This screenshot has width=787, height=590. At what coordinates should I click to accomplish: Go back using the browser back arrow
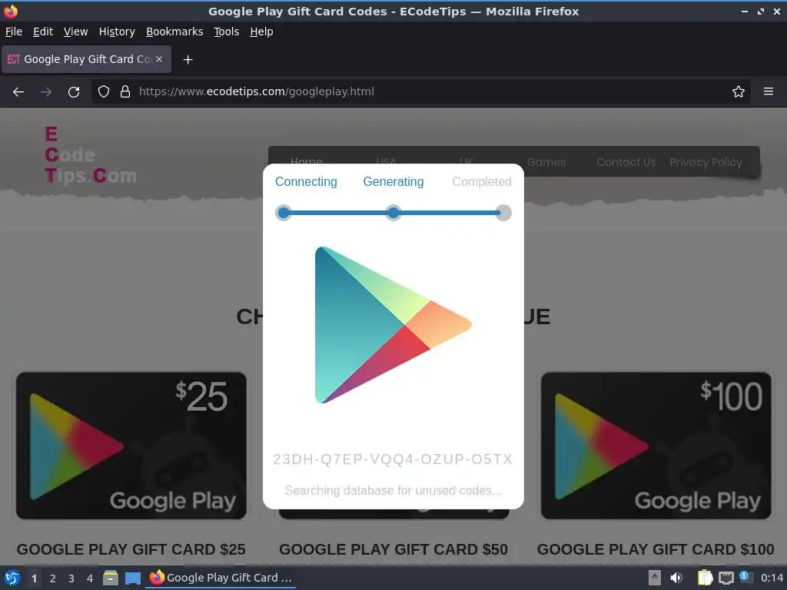click(18, 92)
